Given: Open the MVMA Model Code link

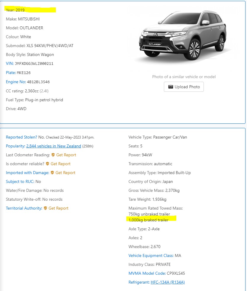Looking at the screenshot, I should click(x=147, y=273).
